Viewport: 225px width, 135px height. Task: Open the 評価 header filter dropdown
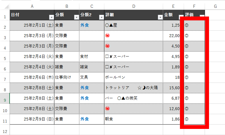pos(202,17)
